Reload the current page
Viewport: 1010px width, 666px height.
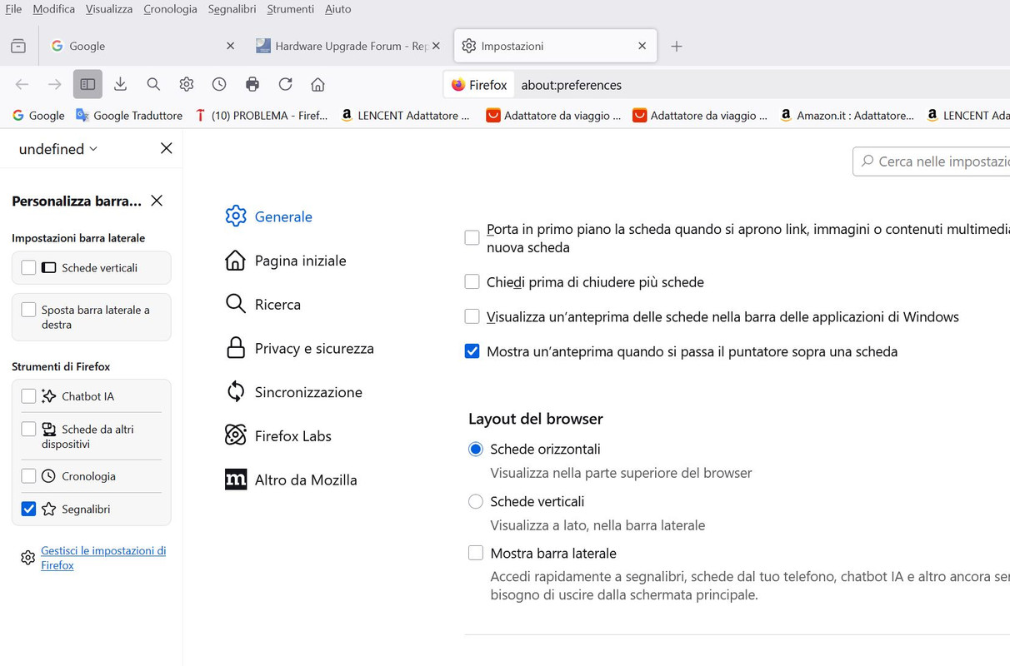(285, 84)
